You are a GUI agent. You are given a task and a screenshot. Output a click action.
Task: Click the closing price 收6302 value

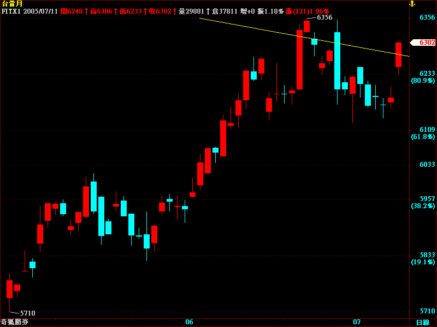click(160, 11)
